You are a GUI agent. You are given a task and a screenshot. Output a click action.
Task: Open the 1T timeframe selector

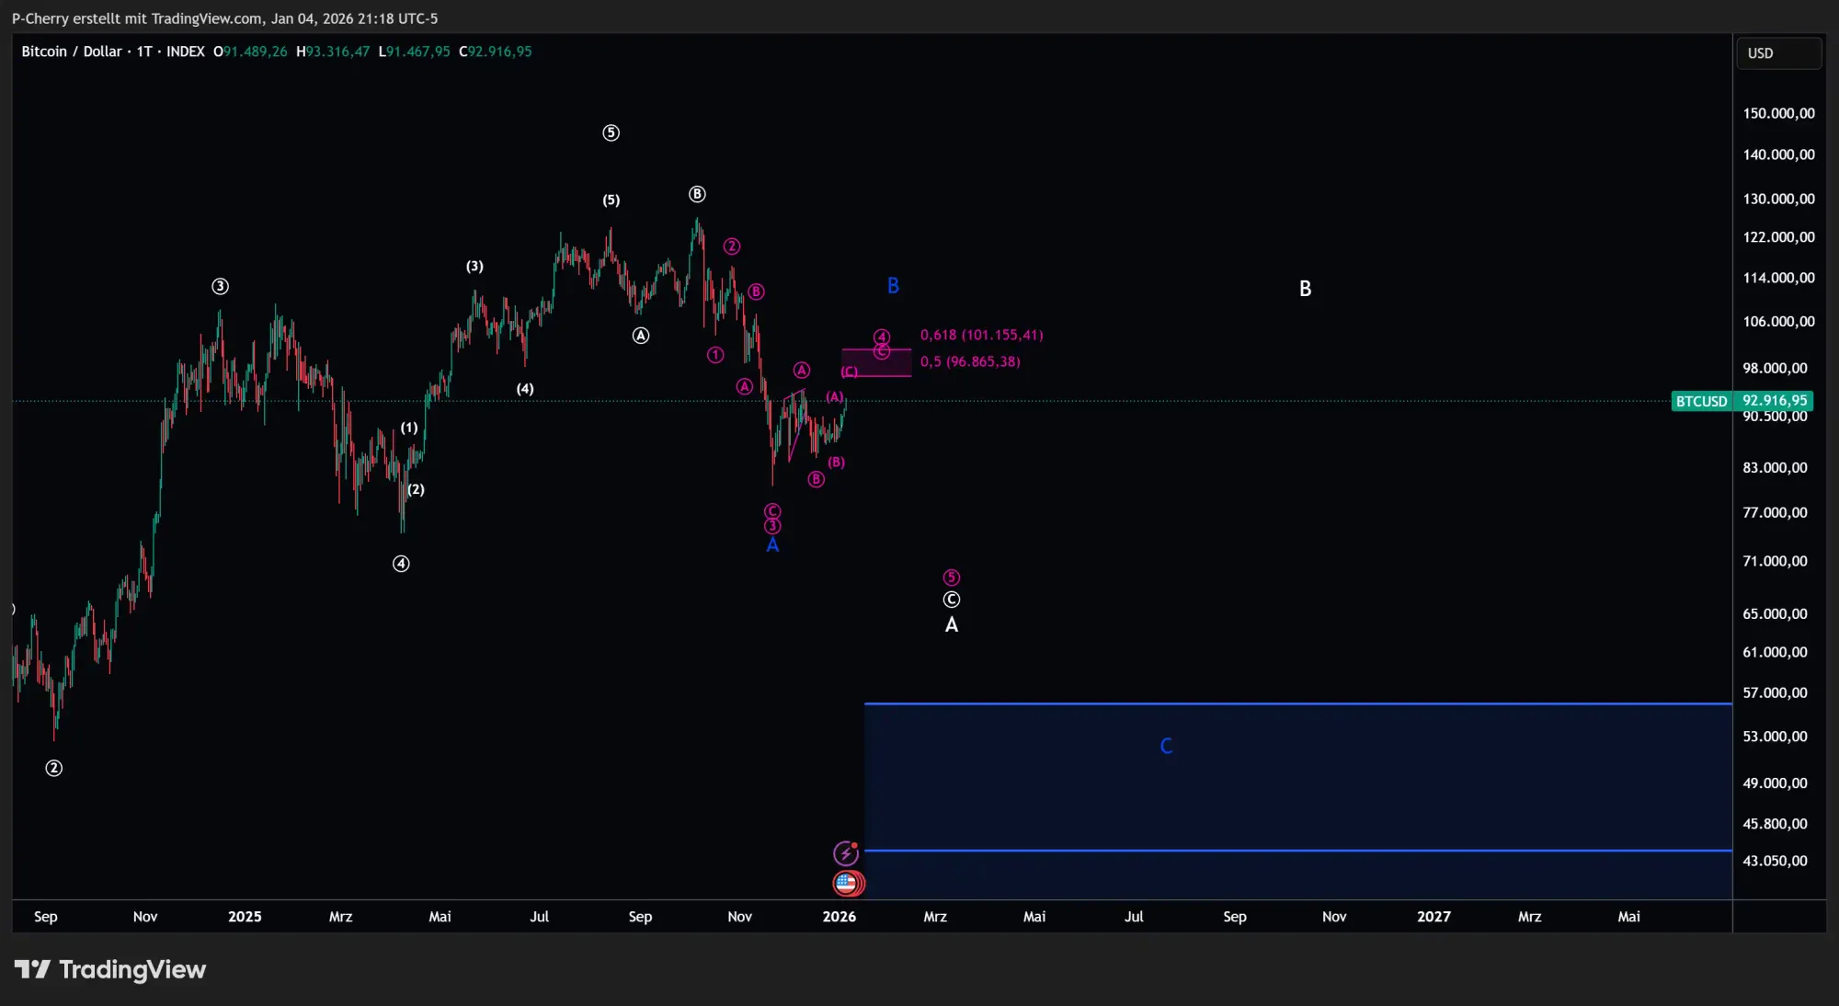pos(143,51)
